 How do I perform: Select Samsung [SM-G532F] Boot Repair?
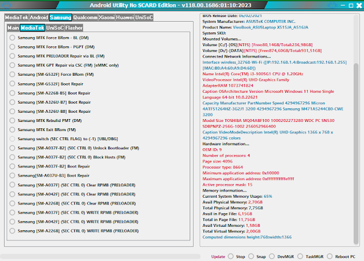click(13, 84)
